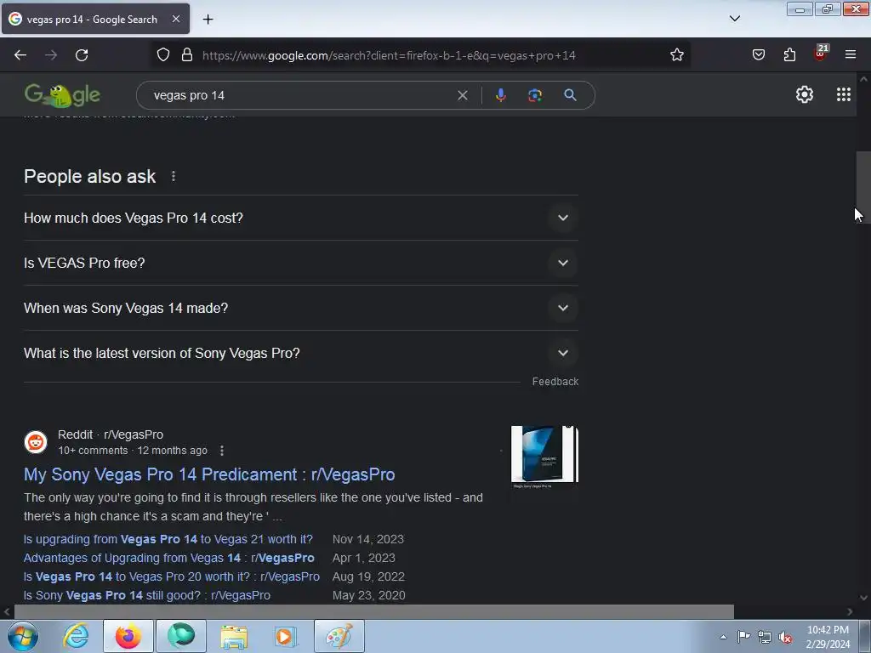Open 'Is upgrading from Vegas Pro 14' link
871x653 pixels.
click(168, 539)
